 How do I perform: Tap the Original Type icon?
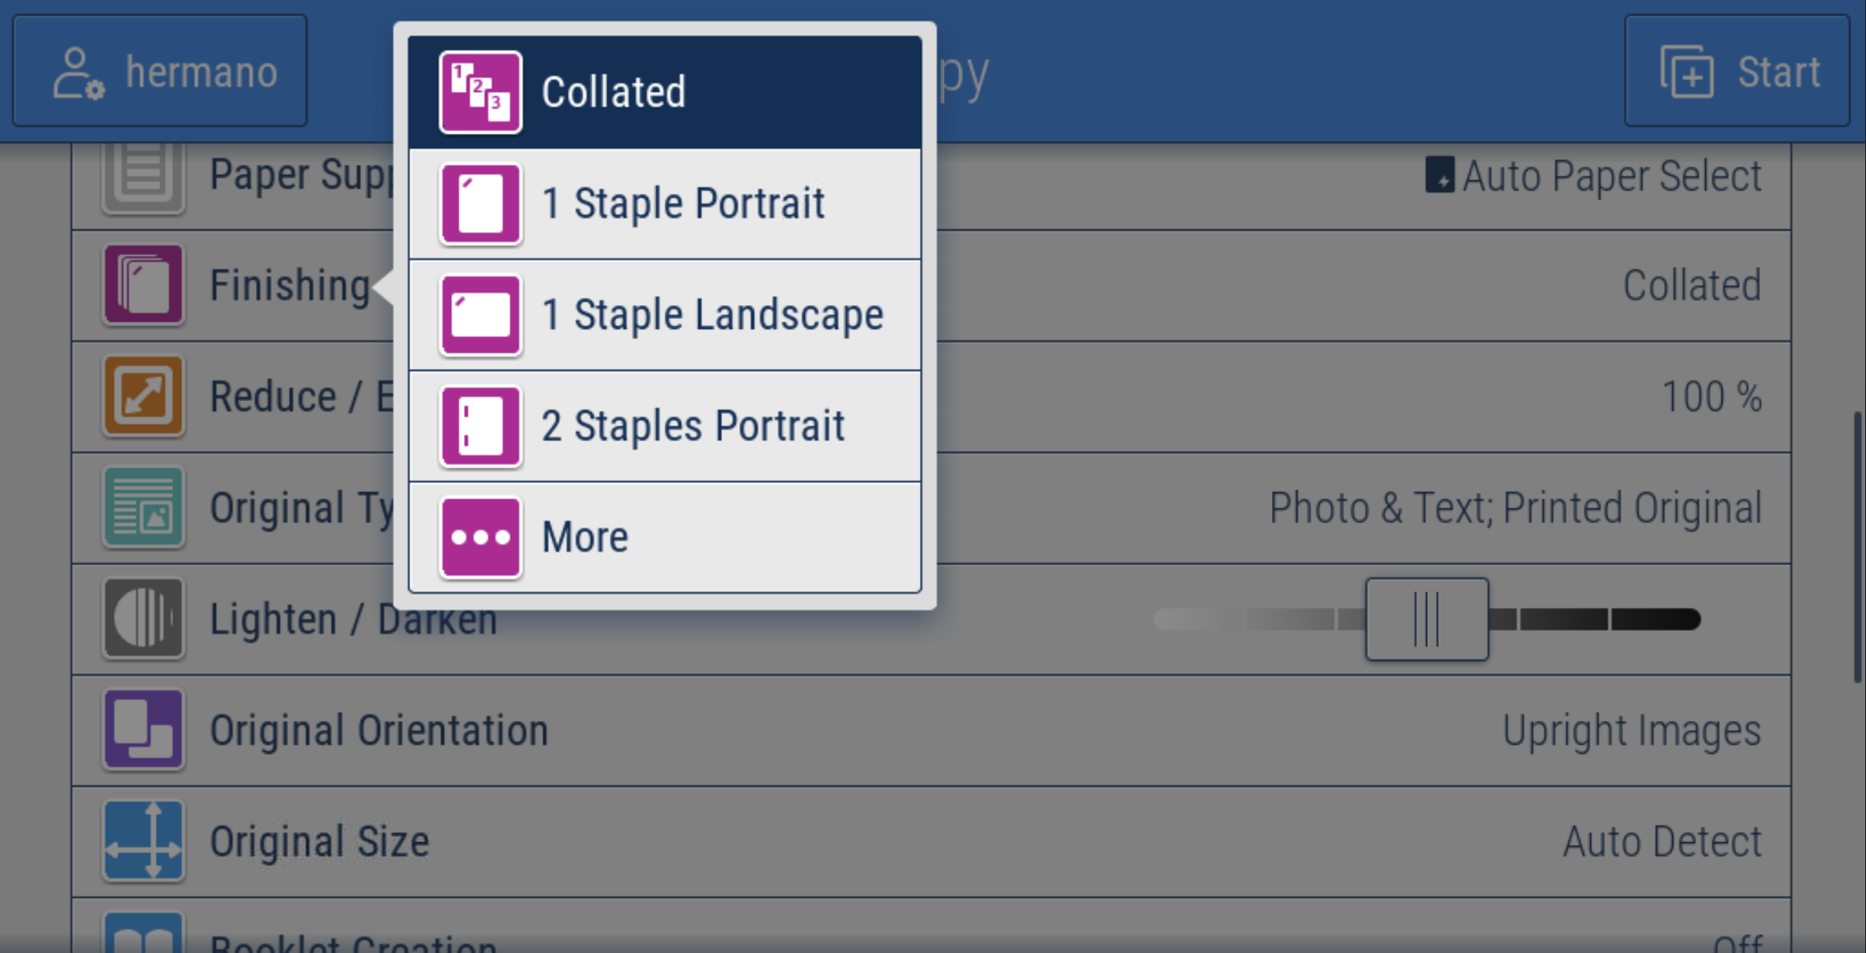143,508
